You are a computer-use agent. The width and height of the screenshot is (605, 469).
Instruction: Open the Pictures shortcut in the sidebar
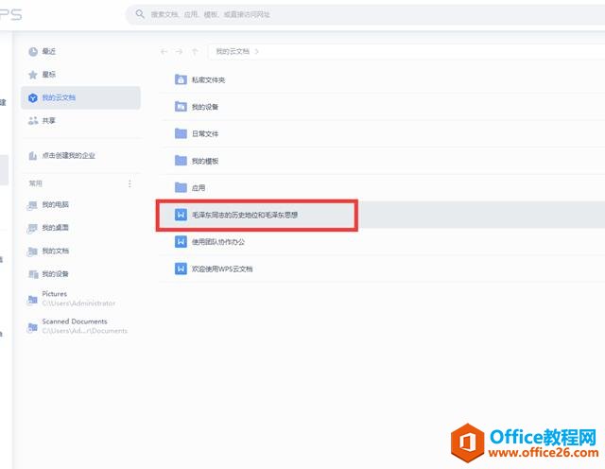(72, 299)
